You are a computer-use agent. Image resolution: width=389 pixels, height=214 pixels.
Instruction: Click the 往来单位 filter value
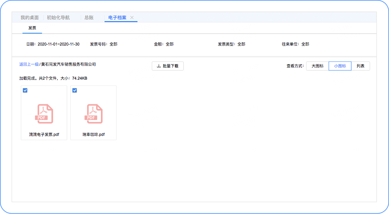pos(305,44)
